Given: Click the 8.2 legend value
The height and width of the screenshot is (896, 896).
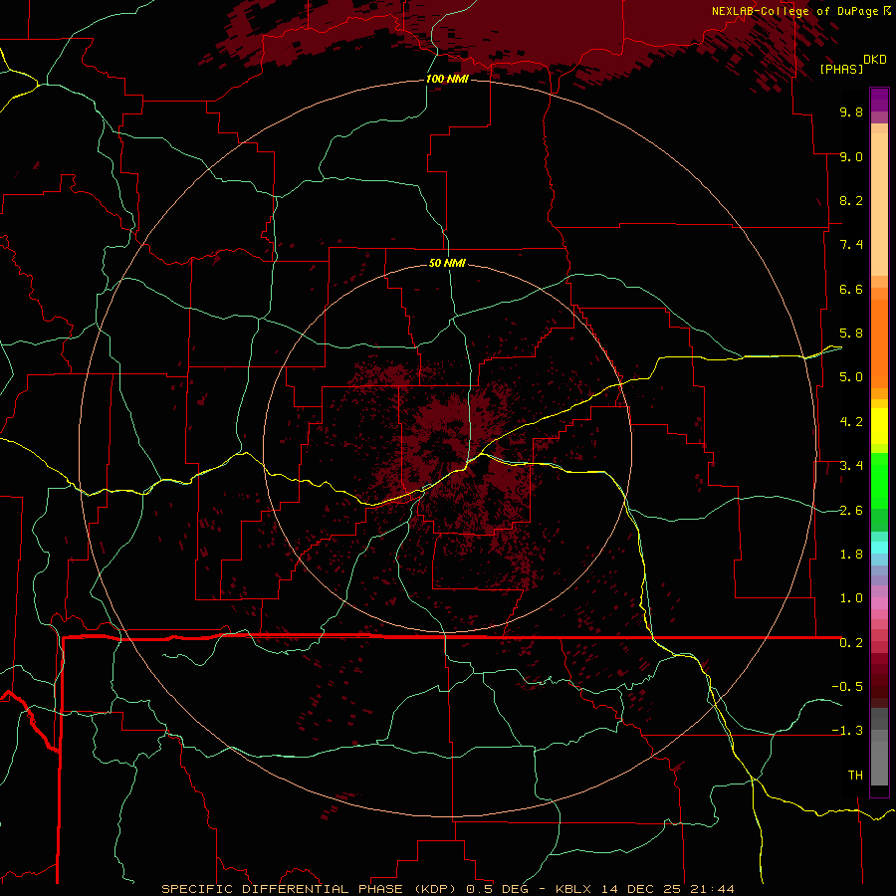Looking at the screenshot, I should click(851, 200).
